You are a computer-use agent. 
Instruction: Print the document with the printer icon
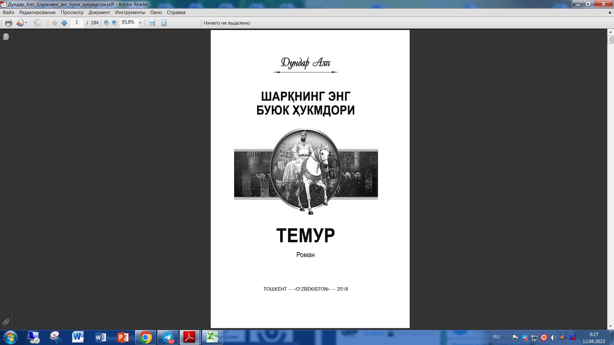tap(9, 23)
